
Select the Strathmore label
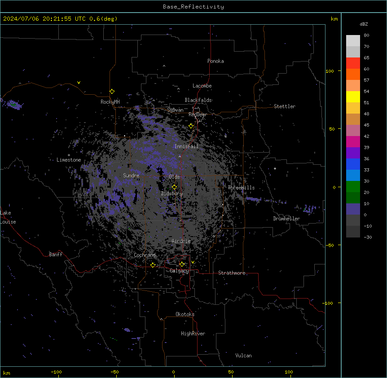pos(232,273)
